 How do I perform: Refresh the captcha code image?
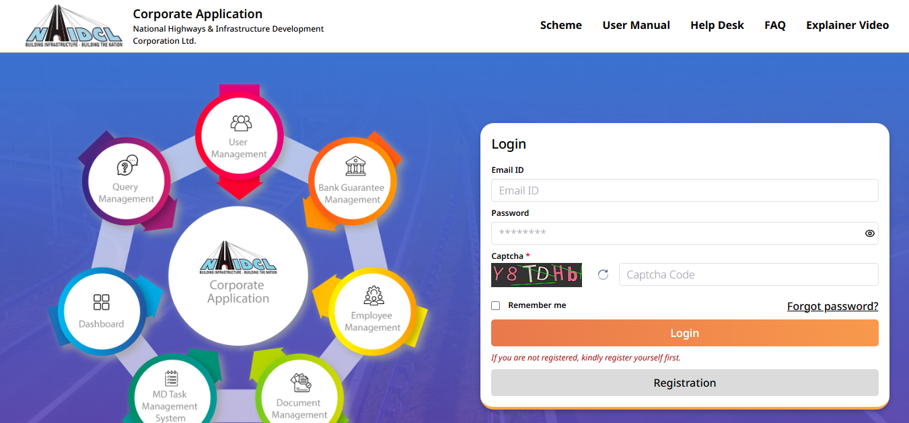coord(603,274)
